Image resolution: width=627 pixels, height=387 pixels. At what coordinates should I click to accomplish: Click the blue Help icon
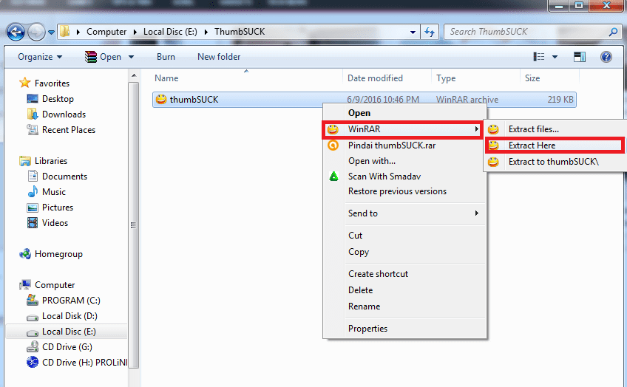click(x=606, y=57)
